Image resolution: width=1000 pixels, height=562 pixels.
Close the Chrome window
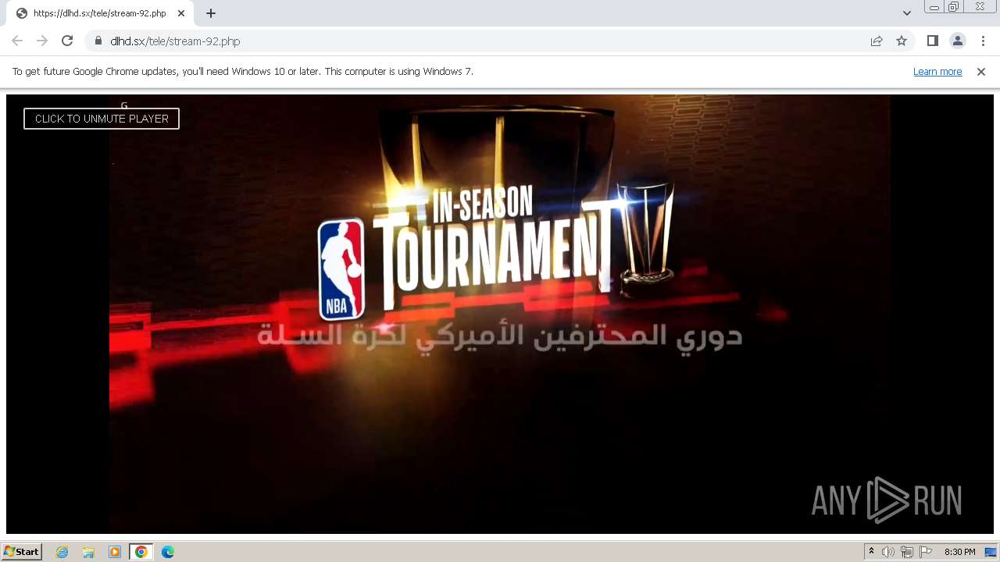tap(980, 7)
